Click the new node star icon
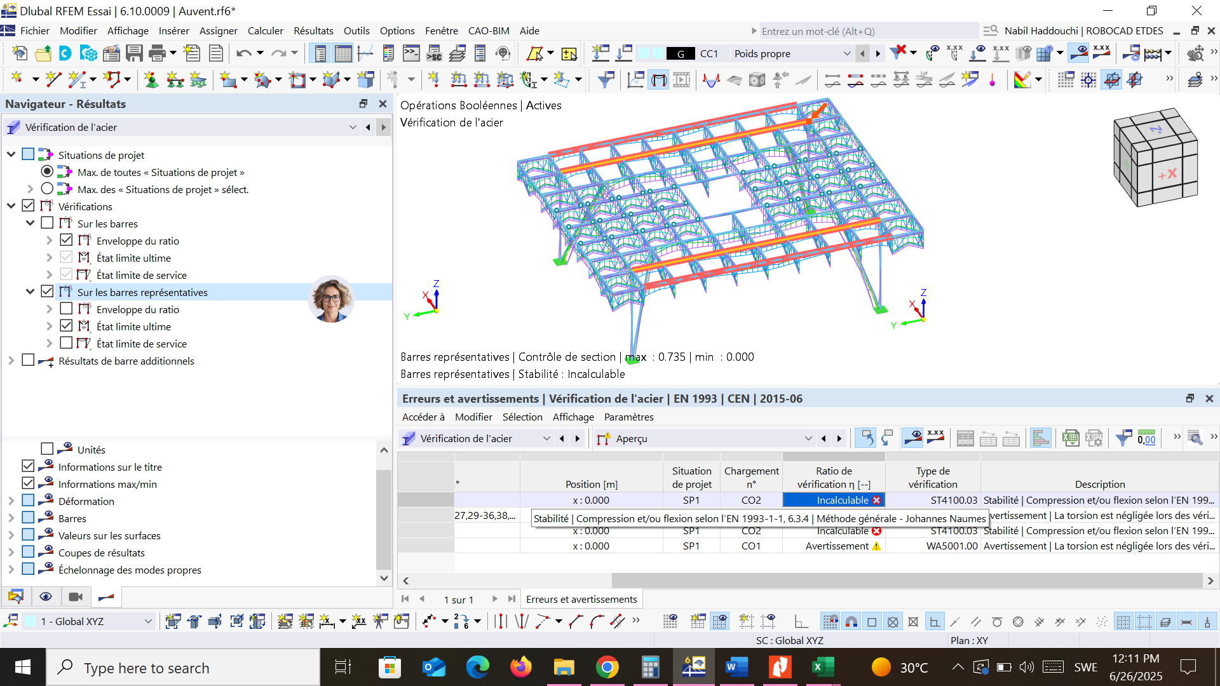 pyautogui.click(x=17, y=79)
